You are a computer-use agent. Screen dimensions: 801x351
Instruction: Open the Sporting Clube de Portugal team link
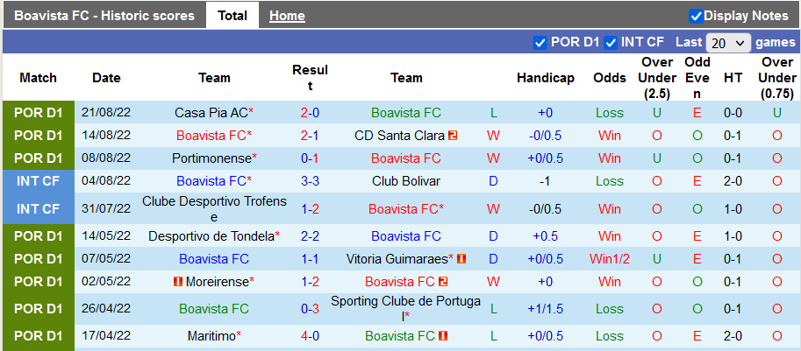[x=405, y=301]
